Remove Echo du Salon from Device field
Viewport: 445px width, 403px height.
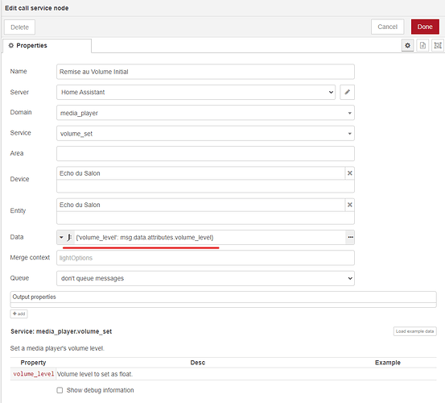(349, 173)
